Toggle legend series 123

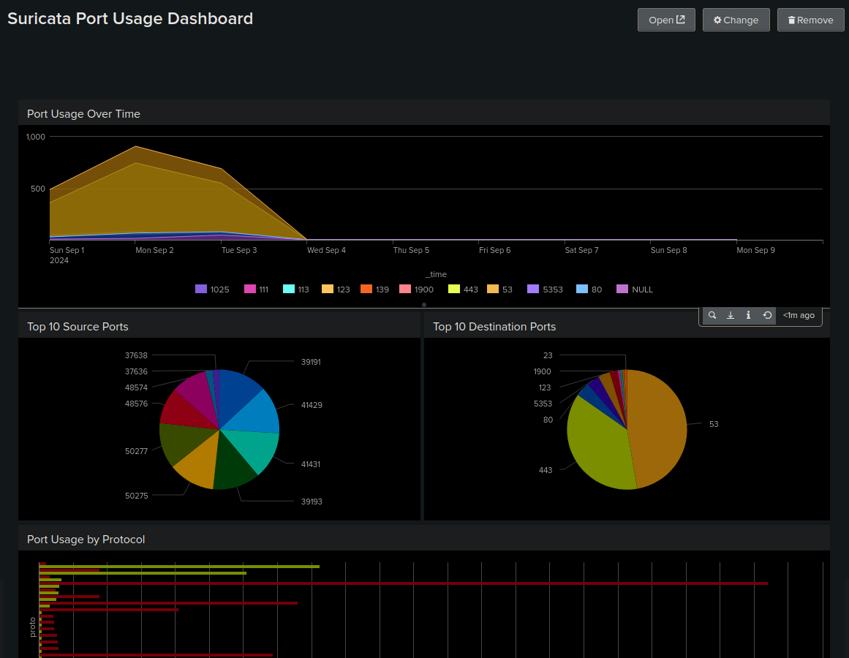pos(336,290)
